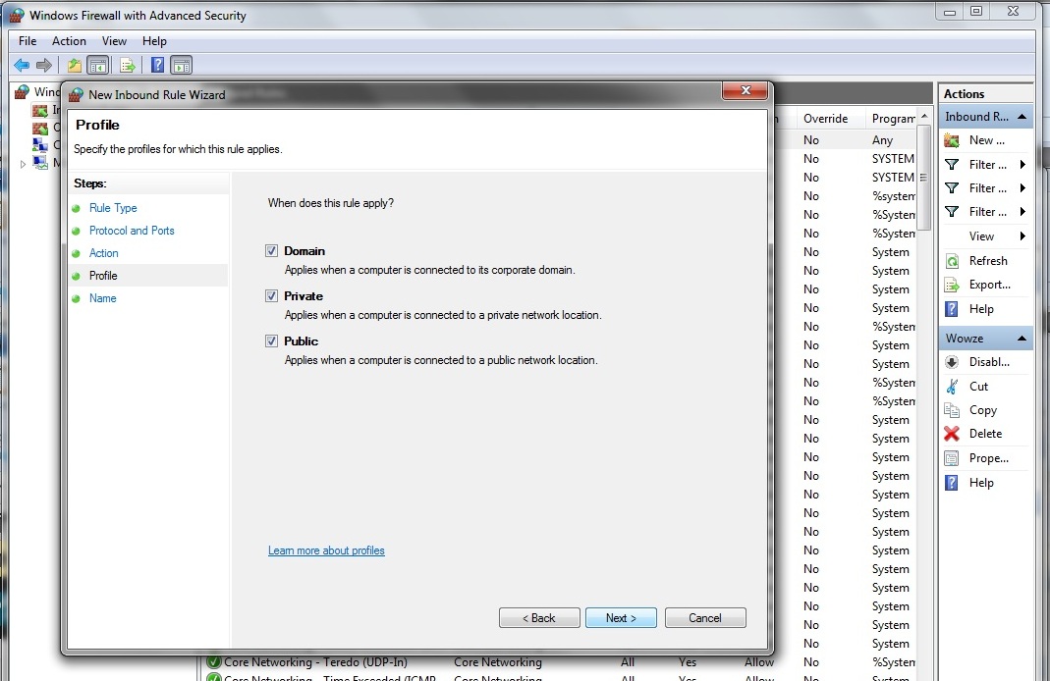Click the rules list vertical scrollbar
The image size is (1050, 681).
click(923, 393)
